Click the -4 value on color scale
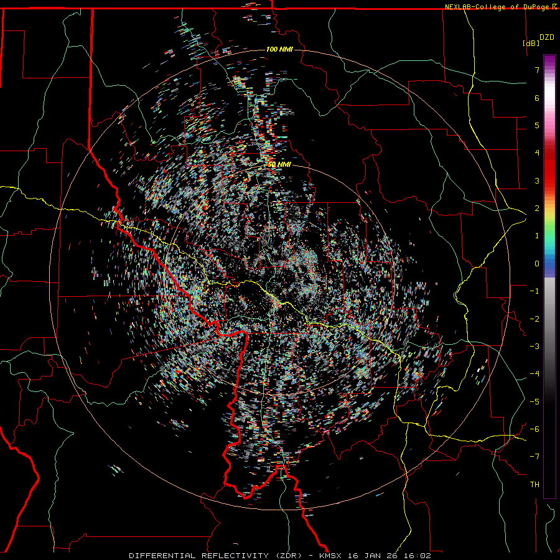Viewport: 560px width, 560px height. 534,374
